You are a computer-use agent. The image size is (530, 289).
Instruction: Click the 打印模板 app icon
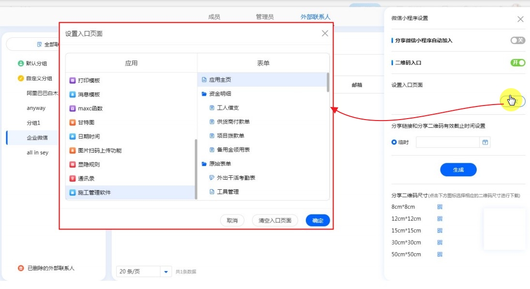coord(73,80)
